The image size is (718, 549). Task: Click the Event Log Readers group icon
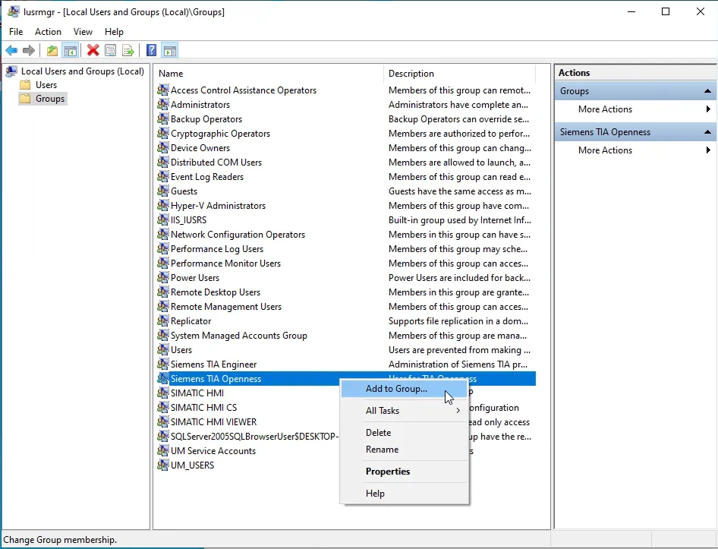coord(162,176)
